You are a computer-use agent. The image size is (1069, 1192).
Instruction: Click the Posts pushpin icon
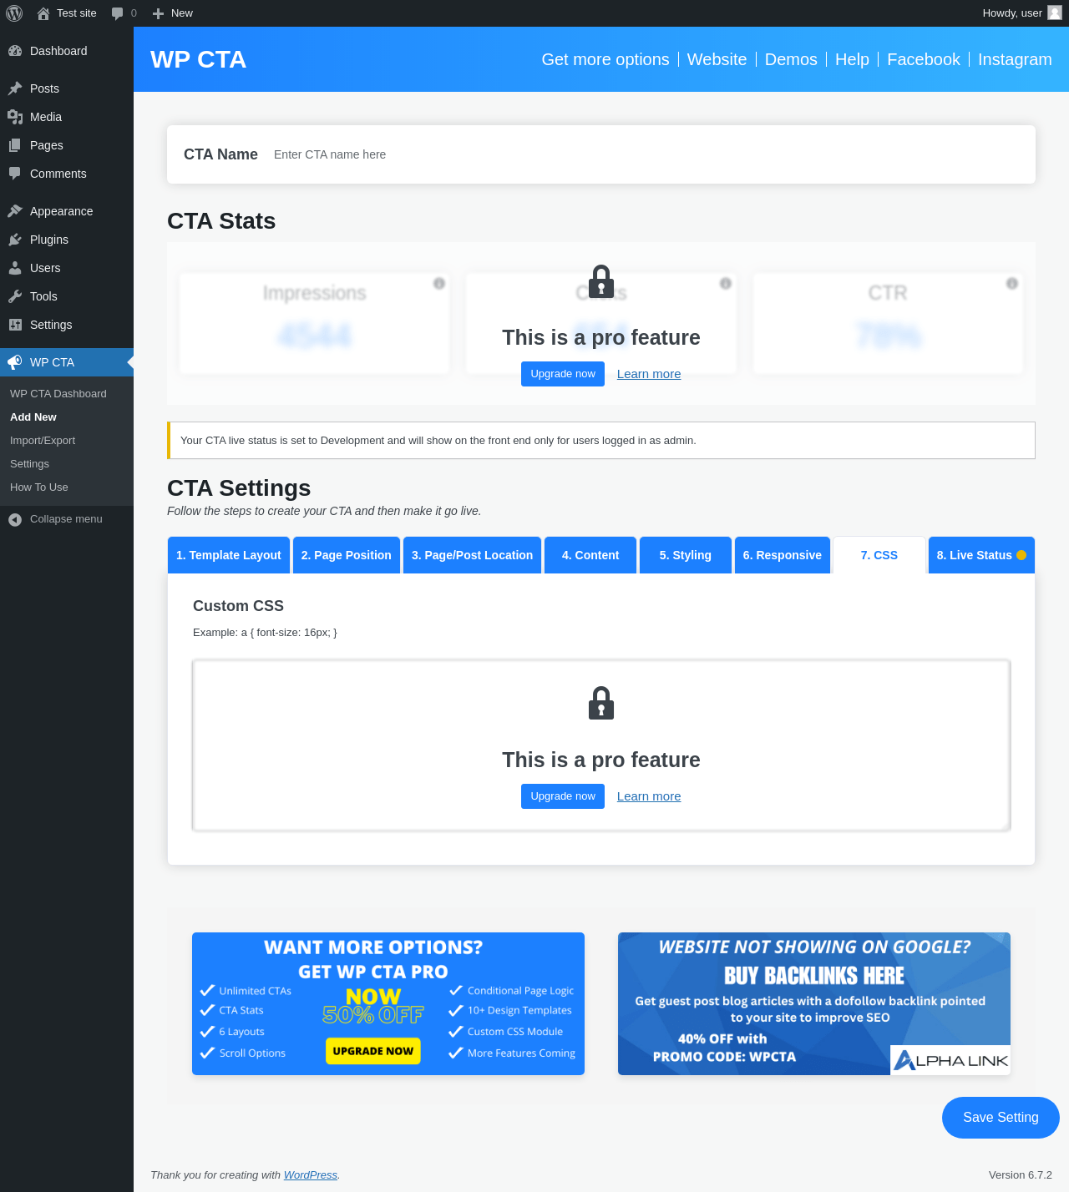[x=15, y=88]
